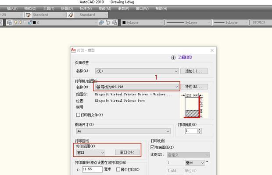Image resolution: width=272 pixels, height=175 pixels.
Task: Click the scale field showing 7.483
Action: point(175,171)
